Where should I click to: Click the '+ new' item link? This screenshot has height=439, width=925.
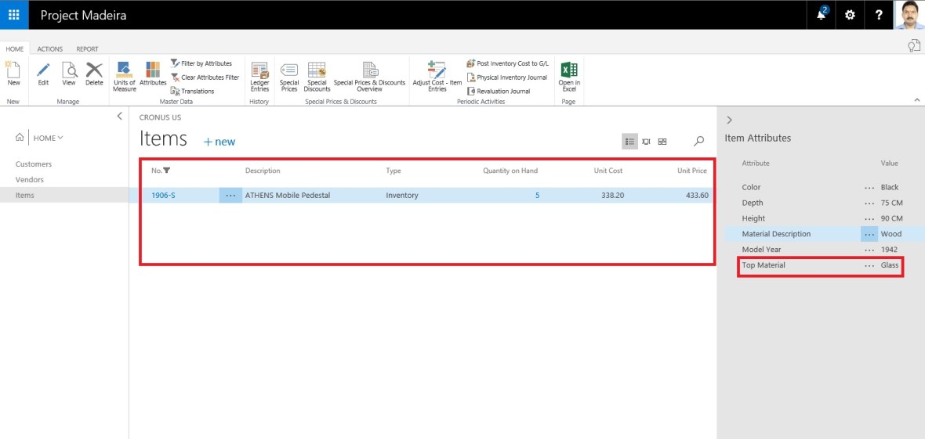219,142
